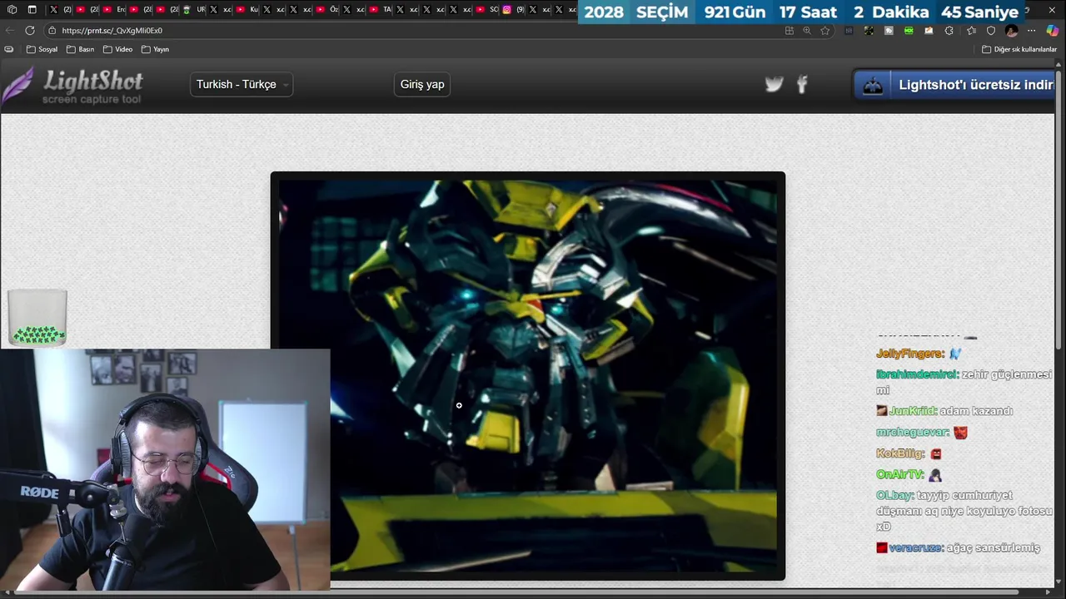Click the split screen apps icon in address bar
This screenshot has width=1066, height=599.
790,31
